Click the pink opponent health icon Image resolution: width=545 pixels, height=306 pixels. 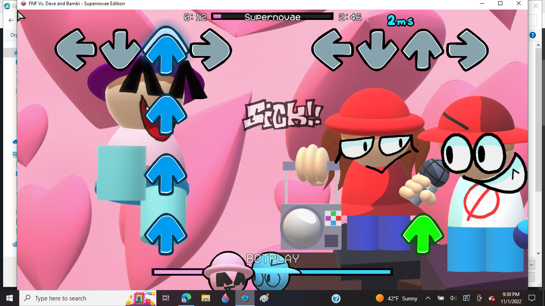pyautogui.click(x=228, y=272)
